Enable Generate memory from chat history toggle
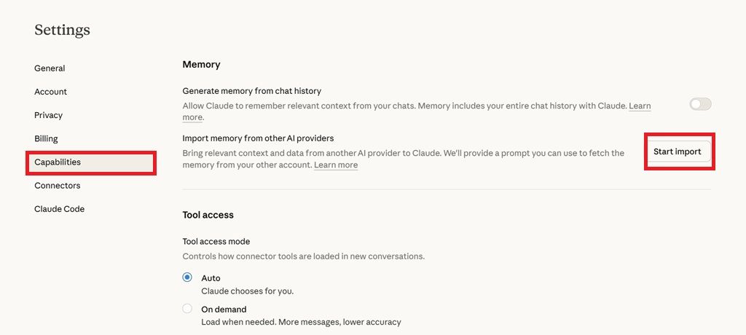Image resolution: width=746 pixels, height=335 pixels. 700,104
